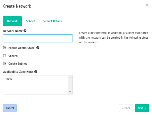Click the down arrow in zone hints list
This screenshot has width=152, height=115.
(70, 92)
